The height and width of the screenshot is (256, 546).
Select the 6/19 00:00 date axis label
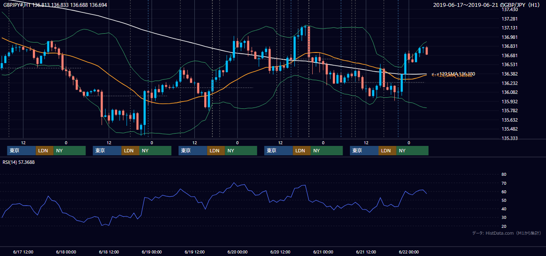click(152, 252)
